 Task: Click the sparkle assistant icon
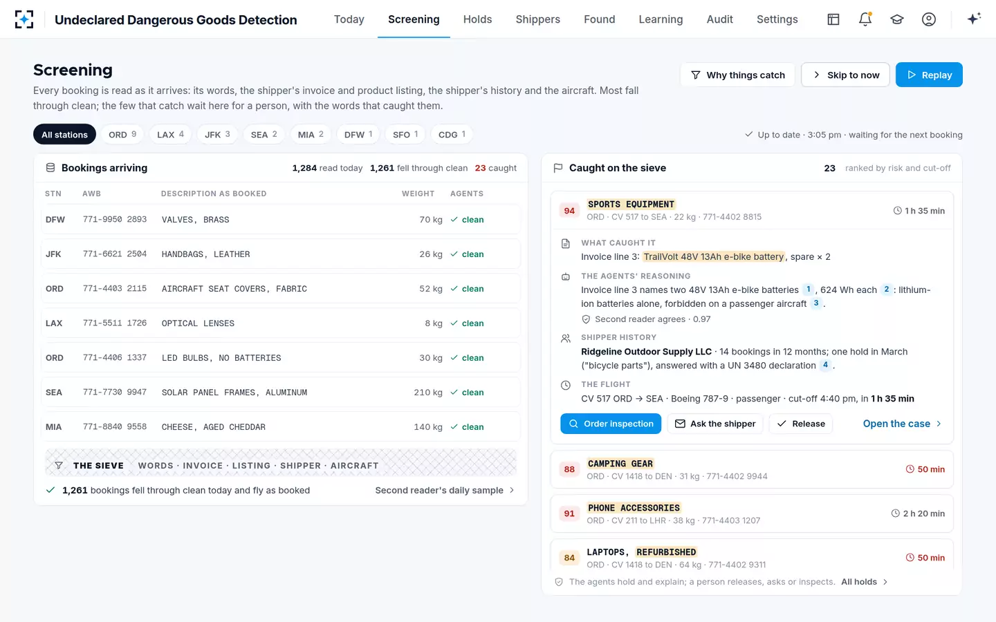974,19
